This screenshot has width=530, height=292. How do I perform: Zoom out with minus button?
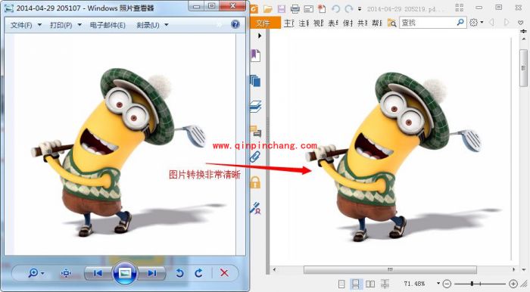coord(447,284)
